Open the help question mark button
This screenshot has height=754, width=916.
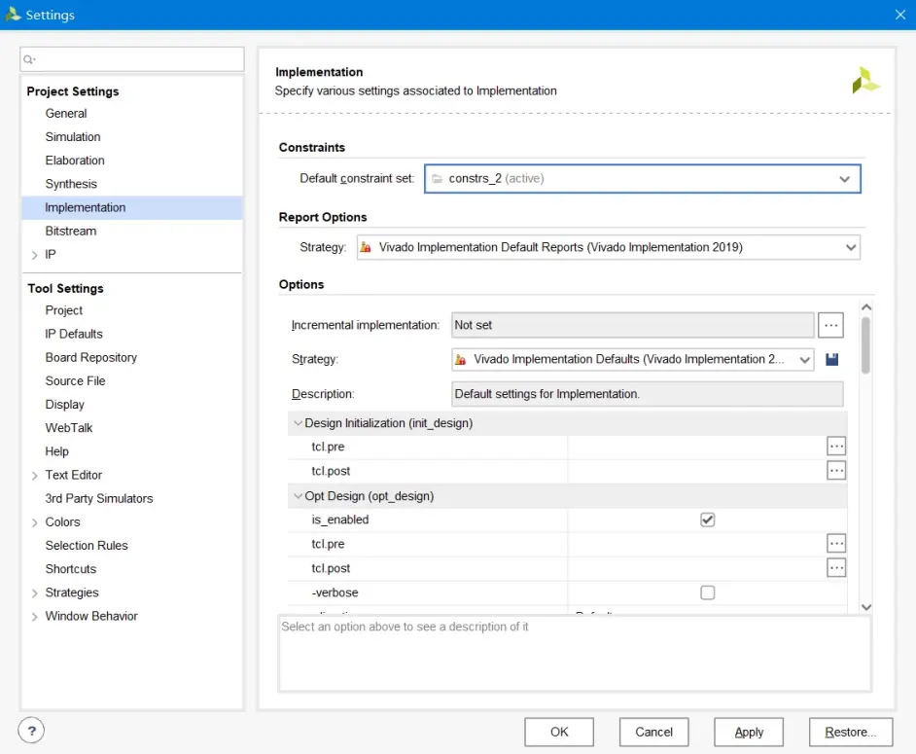click(x=31, y=731)
